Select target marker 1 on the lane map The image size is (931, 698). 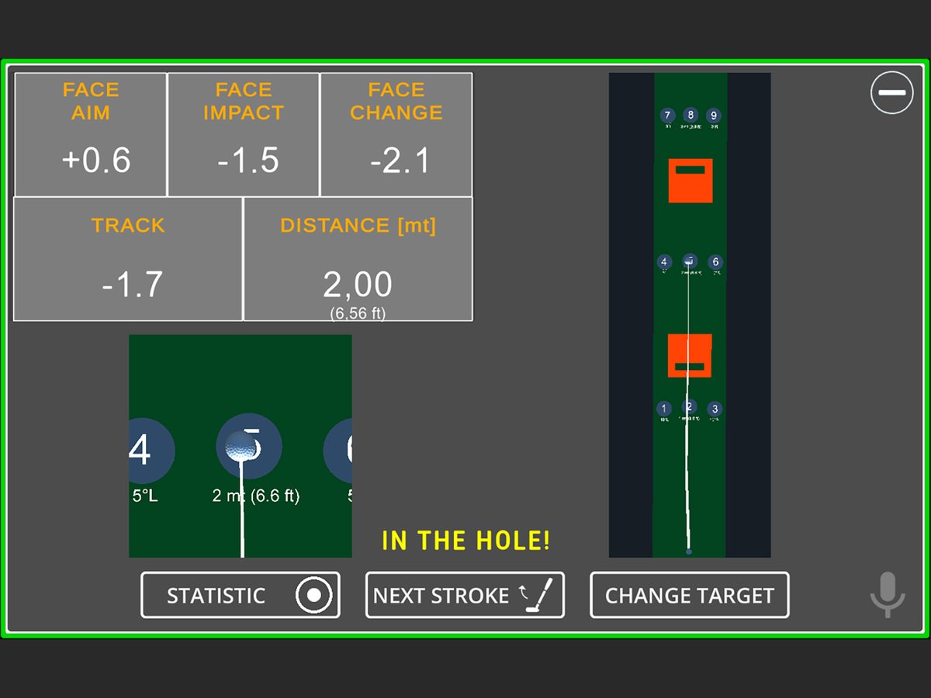click(x=663, y=409)
